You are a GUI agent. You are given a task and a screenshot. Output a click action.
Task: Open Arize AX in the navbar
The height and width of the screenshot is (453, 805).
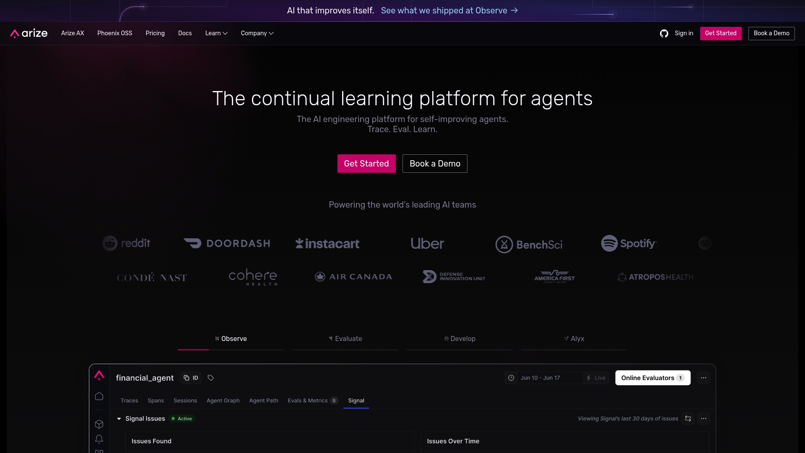[x=73, y=33]
